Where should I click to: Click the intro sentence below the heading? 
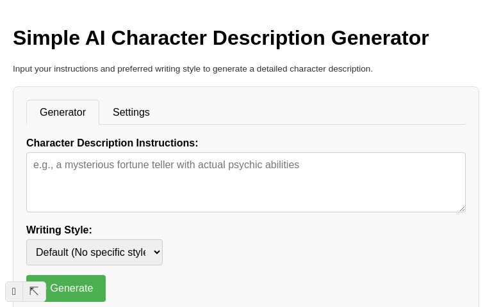pyautogui.click(x=192, y=69)
